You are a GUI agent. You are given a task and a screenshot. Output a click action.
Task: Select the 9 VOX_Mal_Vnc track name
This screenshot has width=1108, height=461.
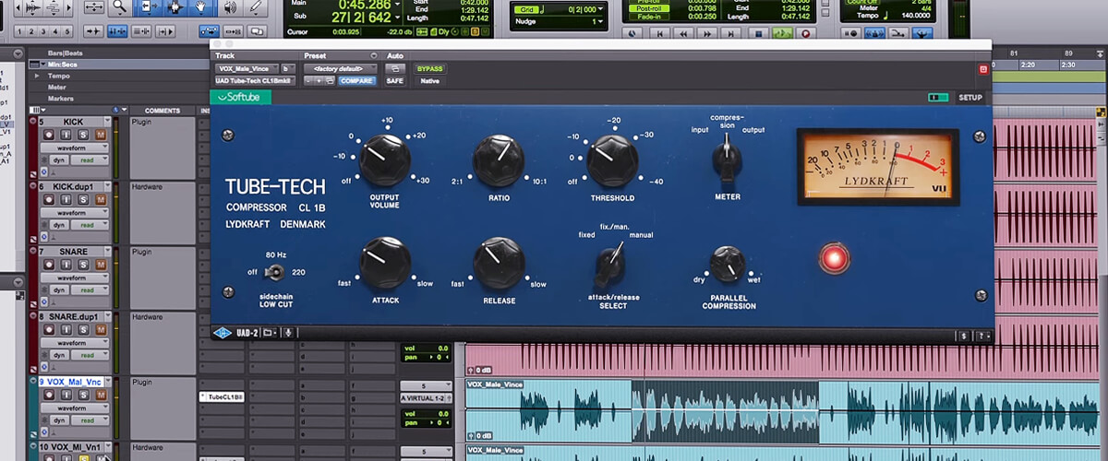70,382
